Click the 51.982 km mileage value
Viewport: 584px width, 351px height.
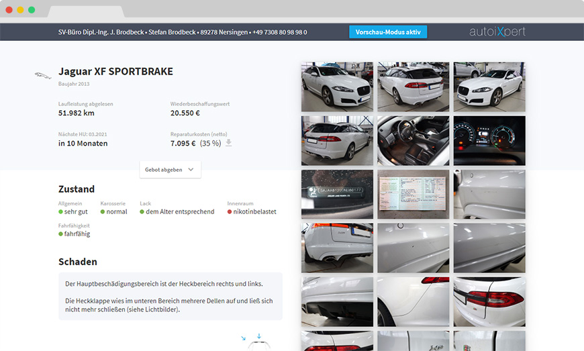coord(77,113)
